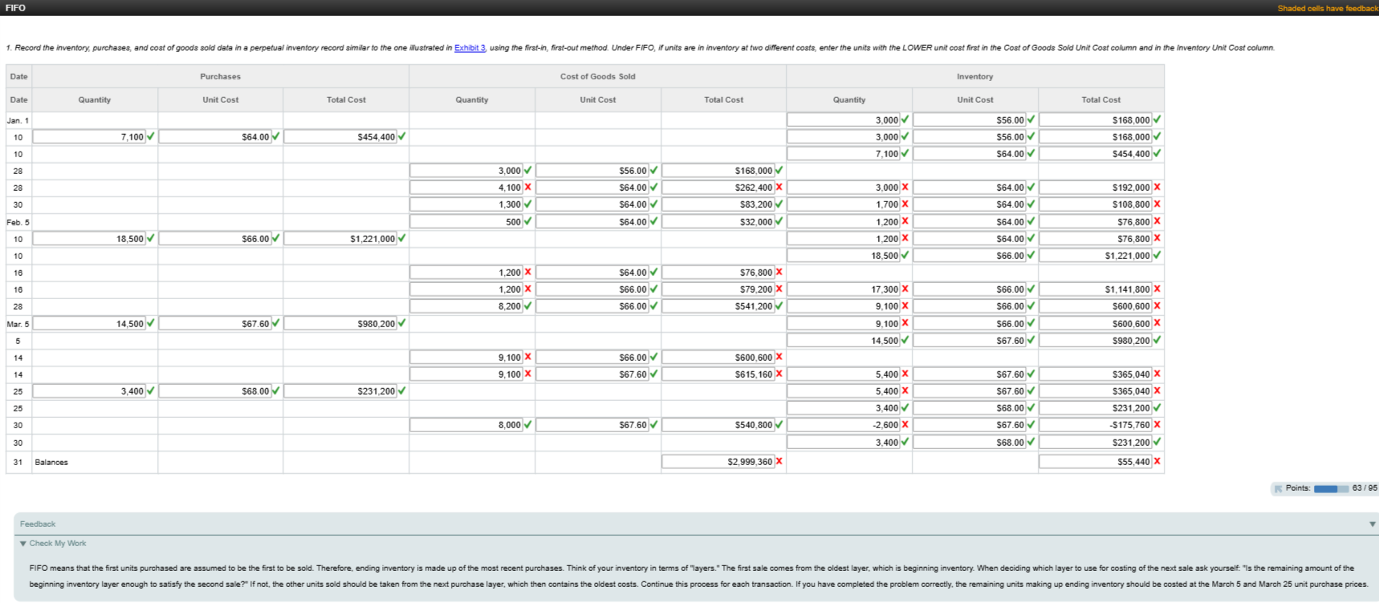Select the Feb. 28 sold quantity field 8,200
This screenshot has height=603, width=1379.
[x=466, y=306]
